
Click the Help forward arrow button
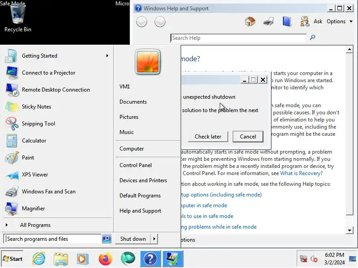[160, 22]
